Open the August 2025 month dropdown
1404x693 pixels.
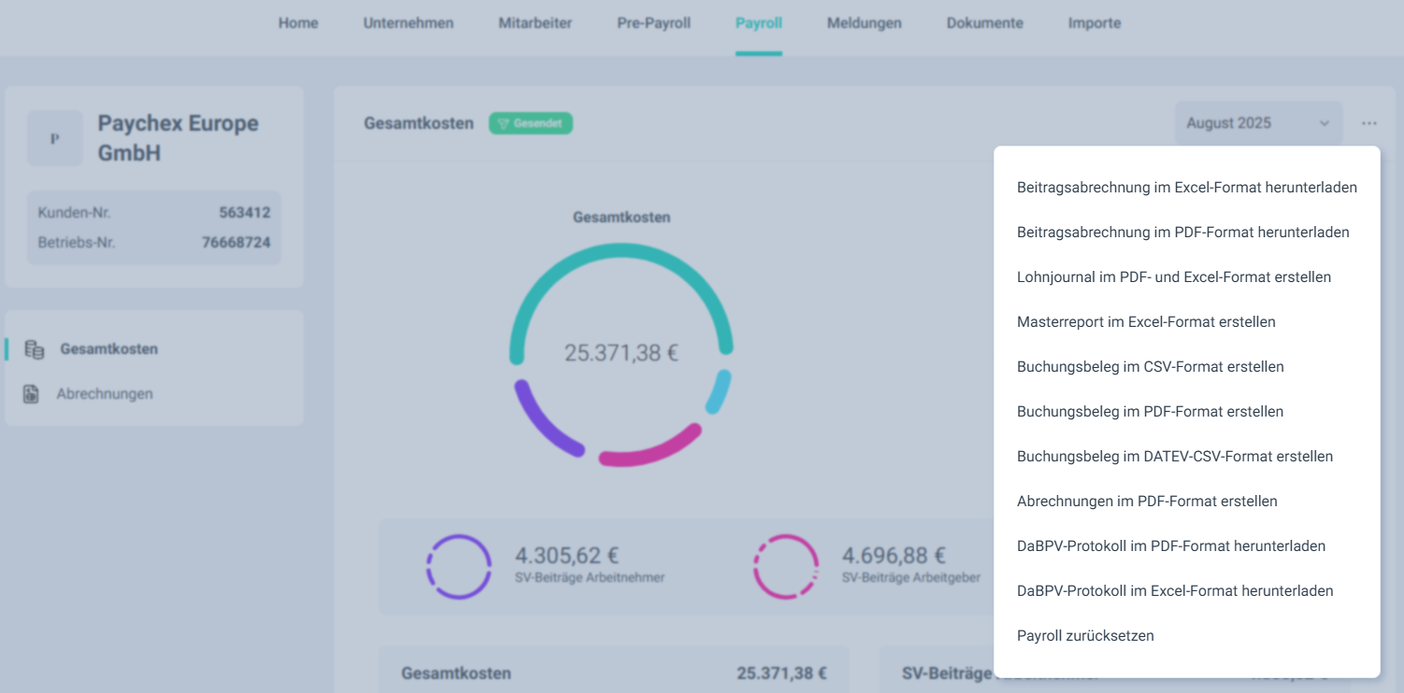pyautogui.click(x=1257, y=123)
